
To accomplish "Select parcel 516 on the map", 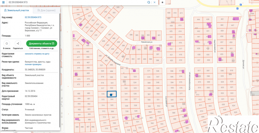I will point(103,94).
